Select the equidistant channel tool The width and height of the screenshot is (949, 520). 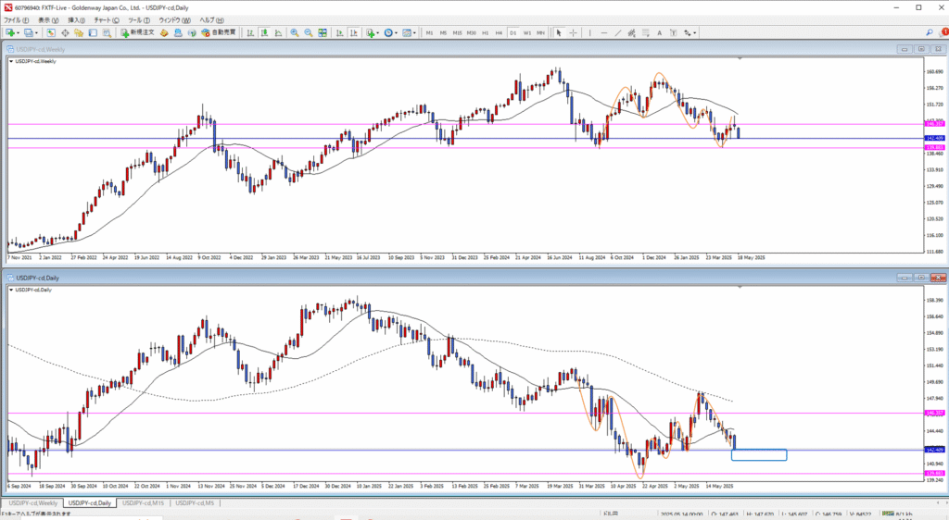(631, 32)
